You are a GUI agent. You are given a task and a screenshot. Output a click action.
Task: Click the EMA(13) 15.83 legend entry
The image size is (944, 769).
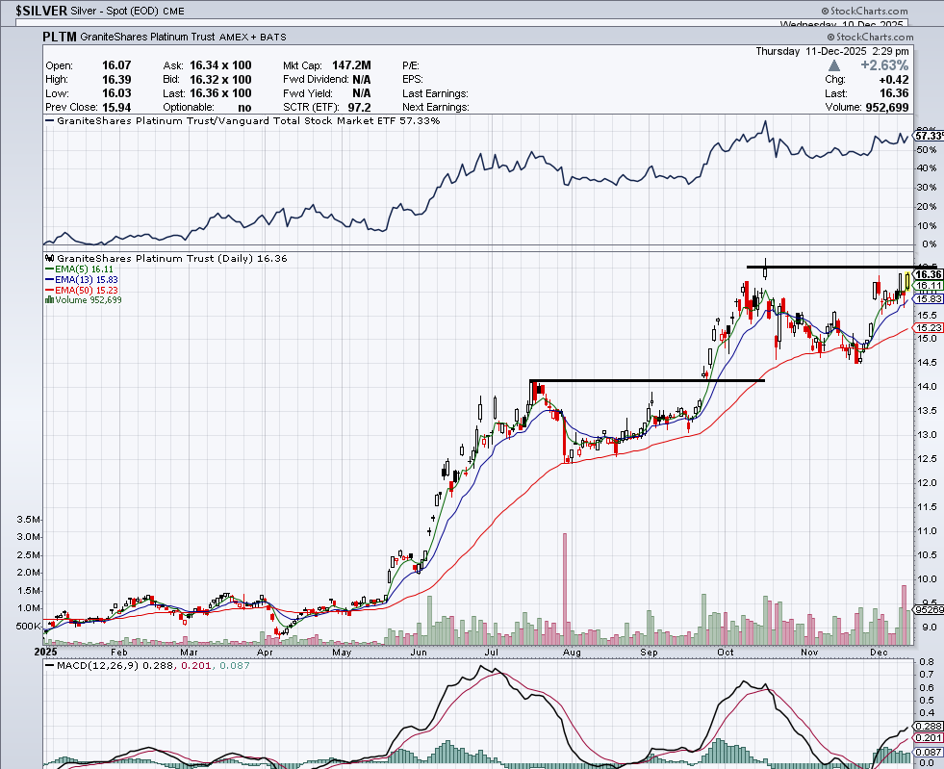coord(82,279)
